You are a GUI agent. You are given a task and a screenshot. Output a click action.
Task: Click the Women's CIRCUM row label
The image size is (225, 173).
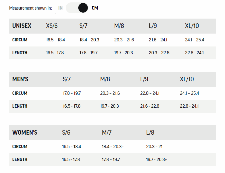[x=20, y=147]
